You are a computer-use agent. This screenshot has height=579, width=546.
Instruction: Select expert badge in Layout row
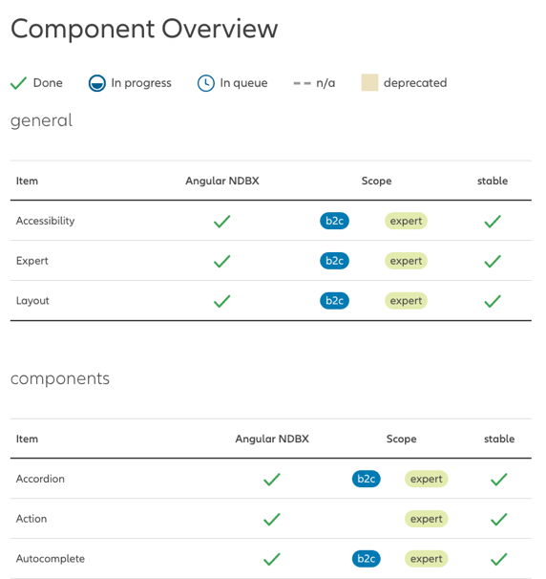point(406,301)
